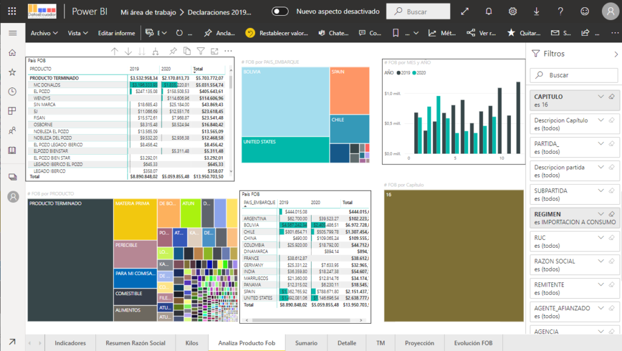Click the share arrow icon in toolbar

(585, 33)
